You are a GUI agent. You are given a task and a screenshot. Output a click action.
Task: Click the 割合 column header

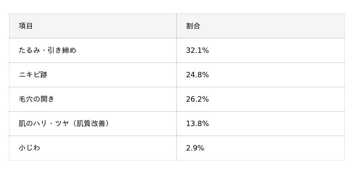click(x=261, y=26)
